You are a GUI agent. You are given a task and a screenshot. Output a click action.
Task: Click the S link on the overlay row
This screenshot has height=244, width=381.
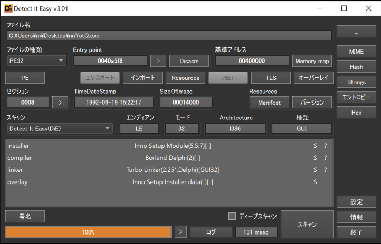click(315, 182)
